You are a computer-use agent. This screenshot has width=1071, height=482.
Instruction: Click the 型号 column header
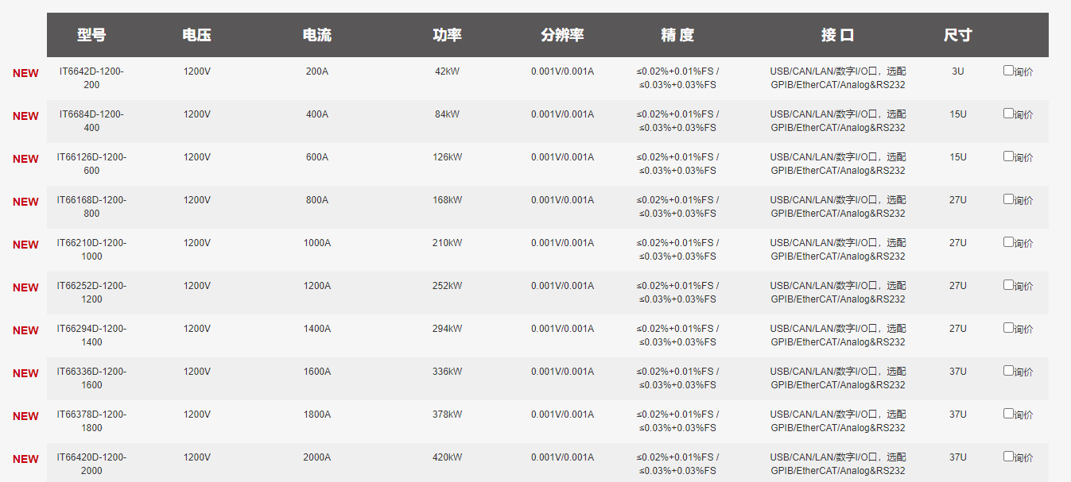click(91, 35)
